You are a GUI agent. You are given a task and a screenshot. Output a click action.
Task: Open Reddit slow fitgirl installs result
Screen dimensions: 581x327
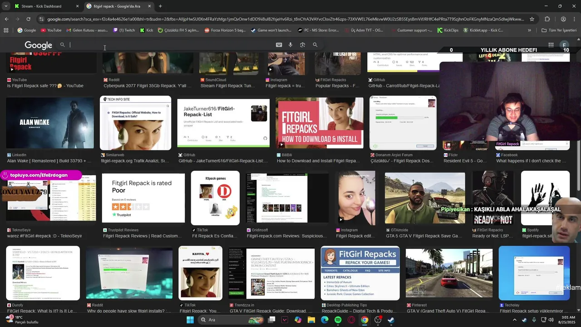point(129,311)
